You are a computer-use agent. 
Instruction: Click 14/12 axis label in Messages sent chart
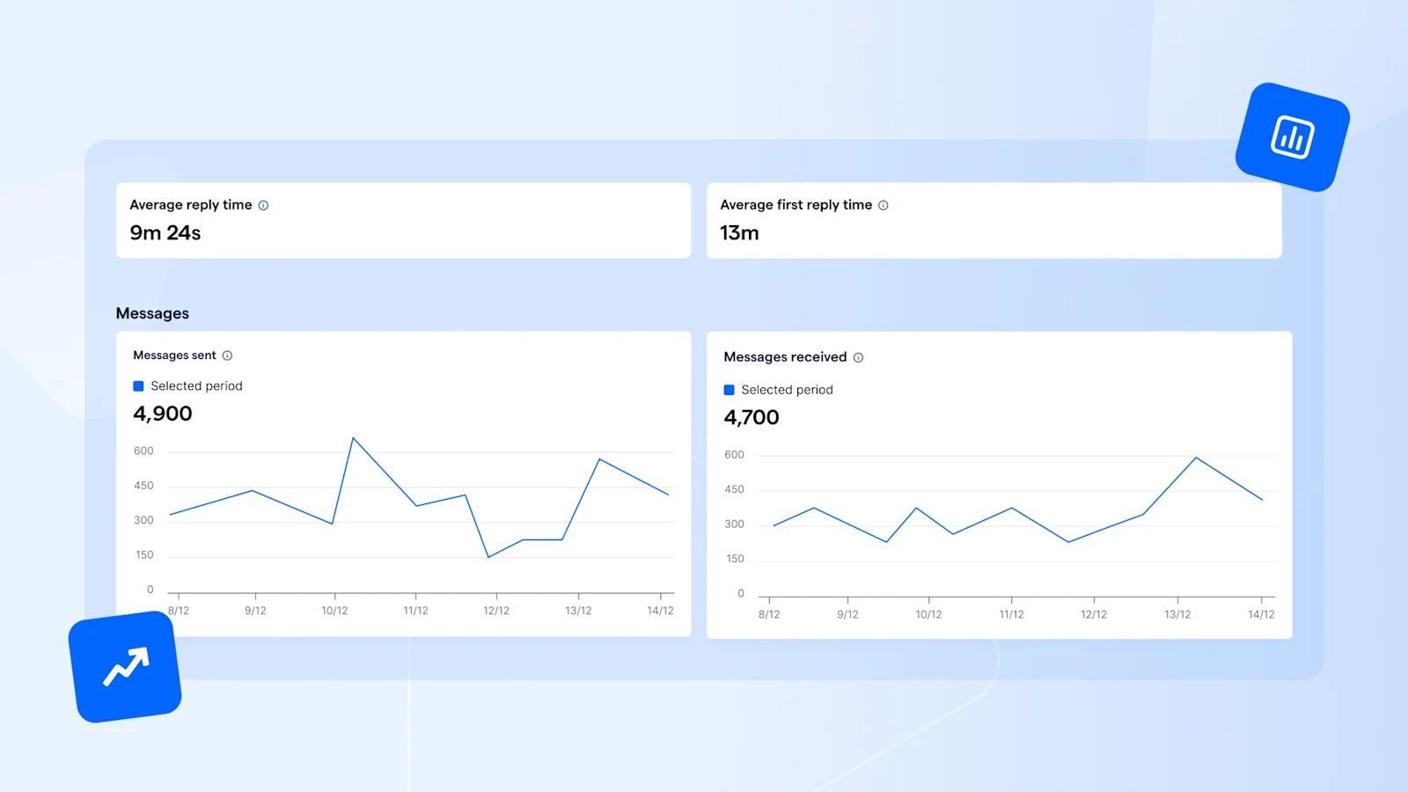(660, 611)
